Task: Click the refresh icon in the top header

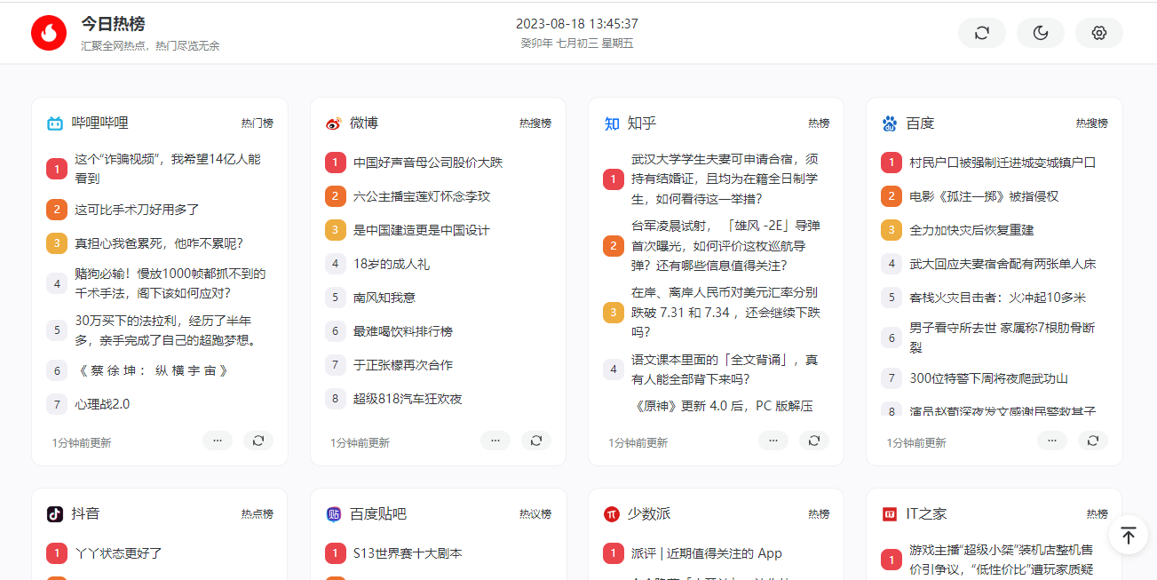Action: click(x=981, y=33)
